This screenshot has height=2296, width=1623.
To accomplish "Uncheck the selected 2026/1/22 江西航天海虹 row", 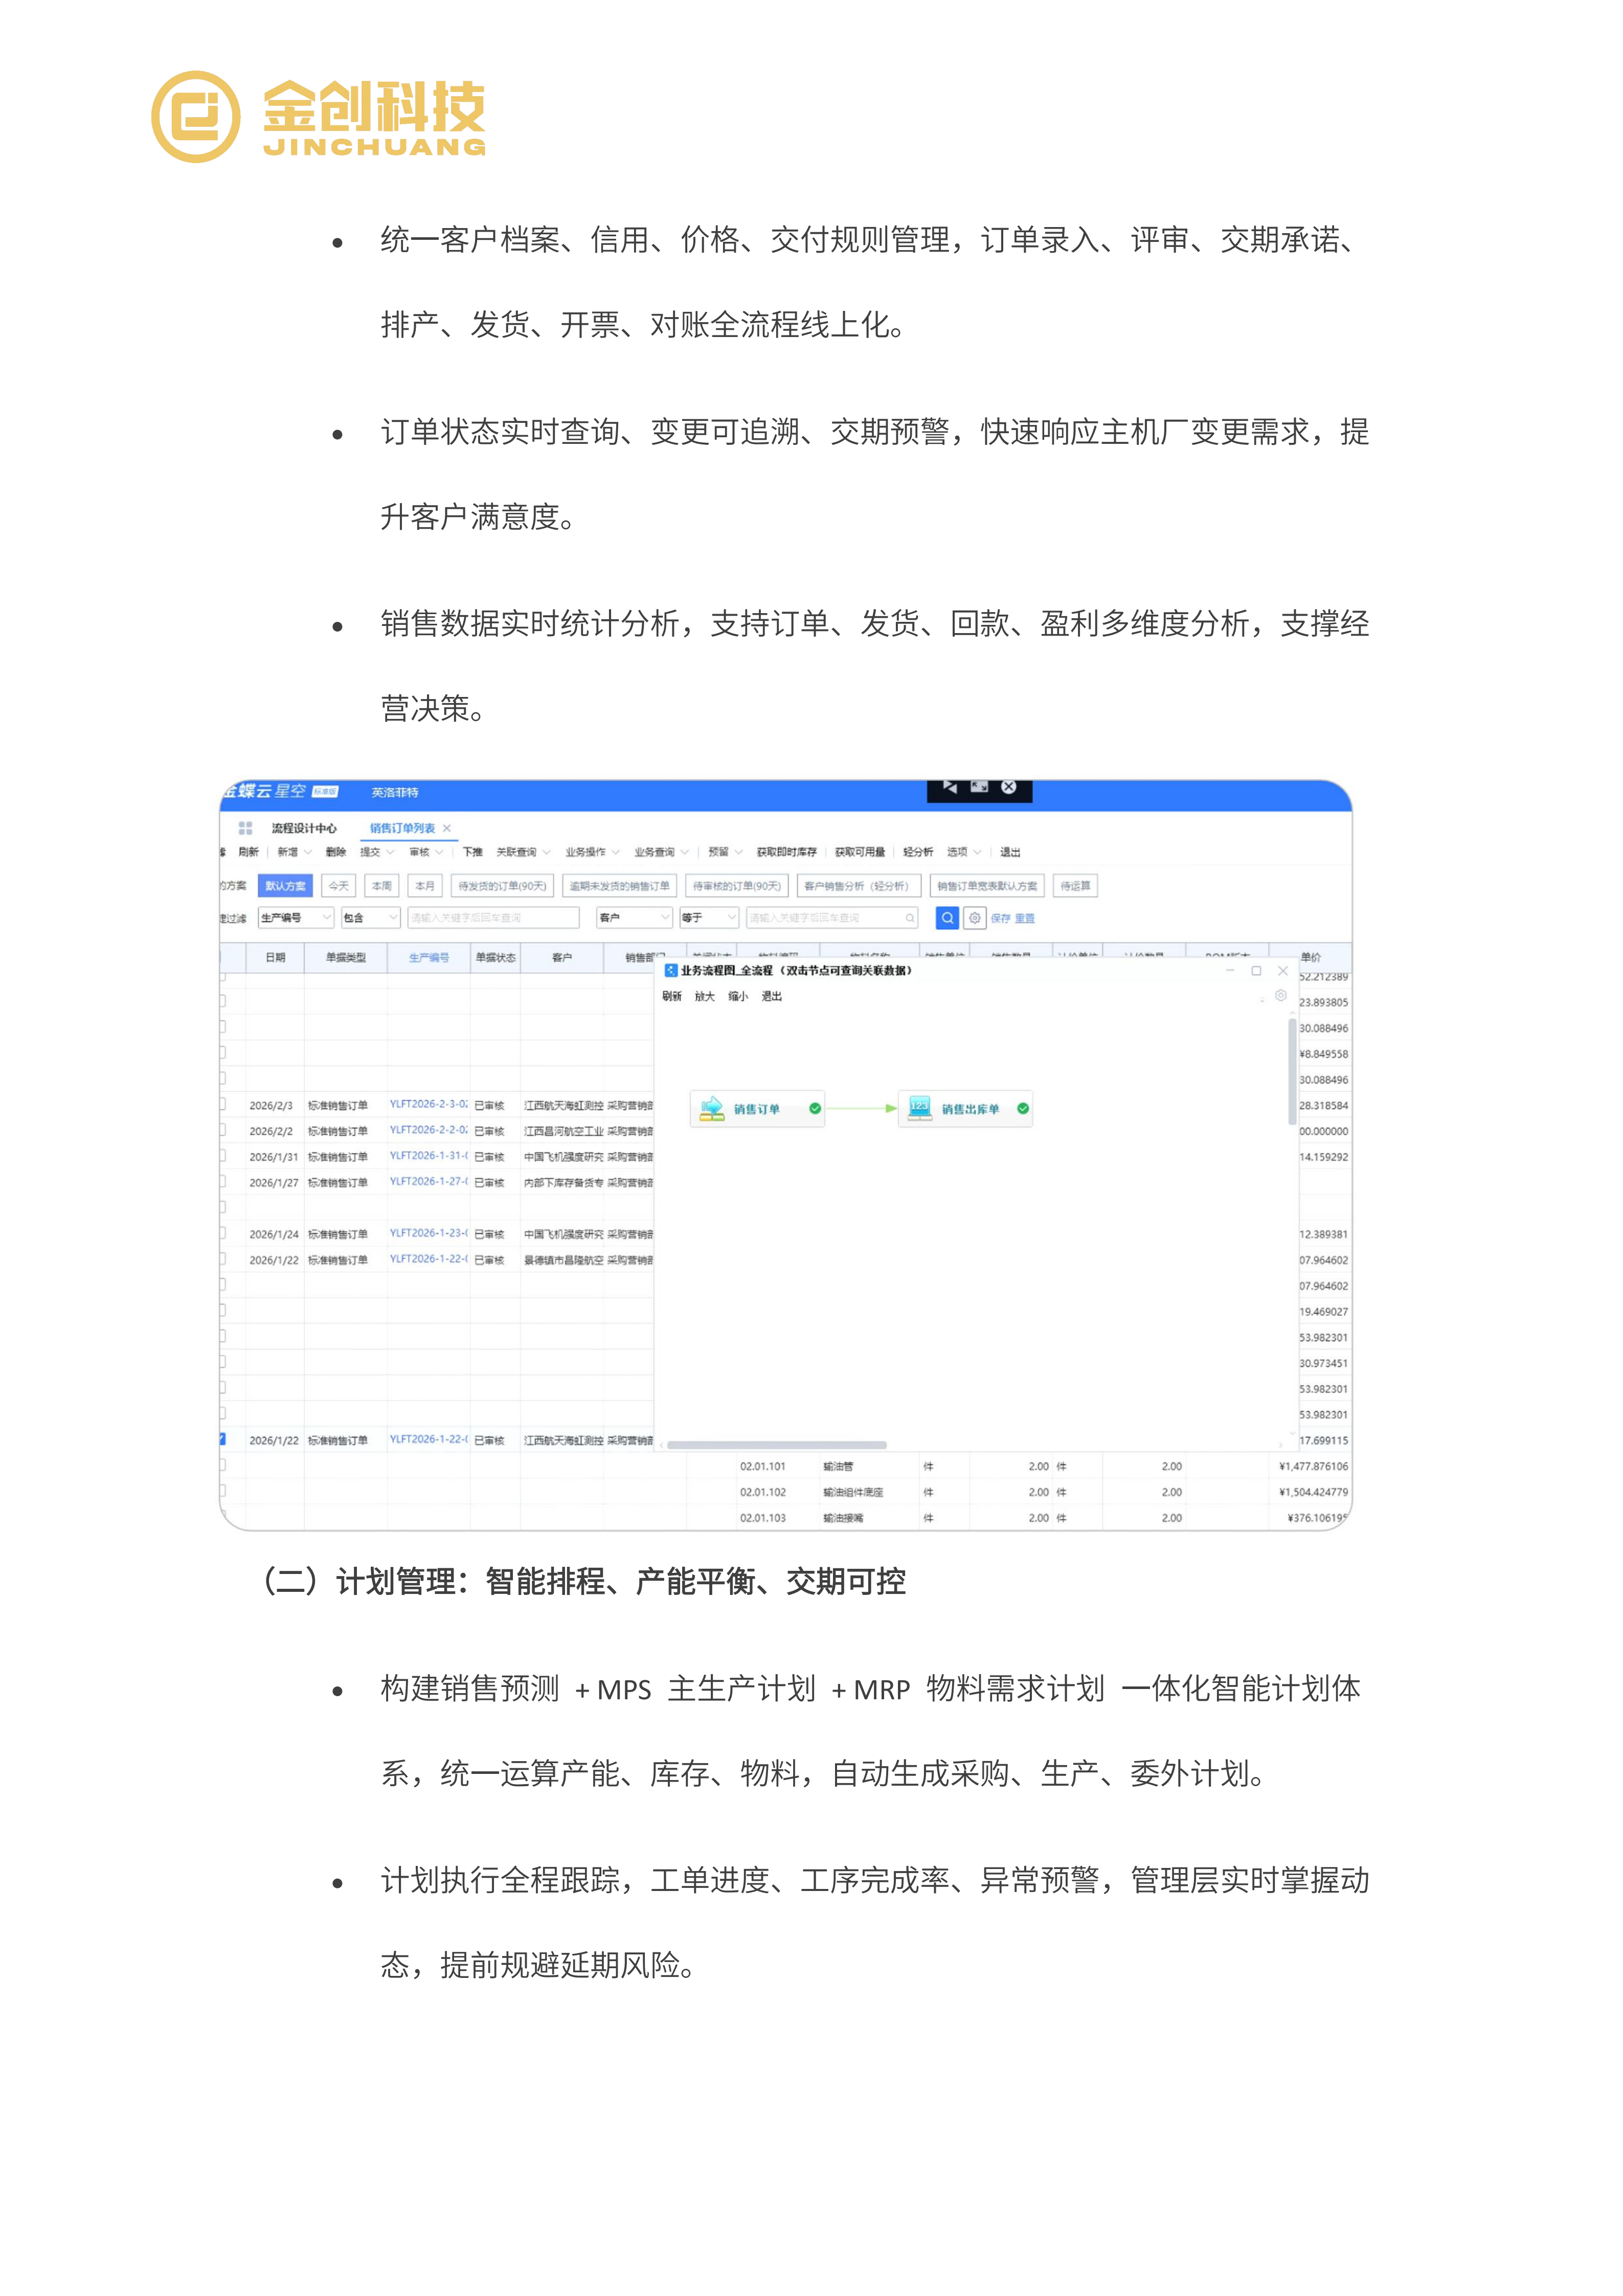I will click(222, 1439).
